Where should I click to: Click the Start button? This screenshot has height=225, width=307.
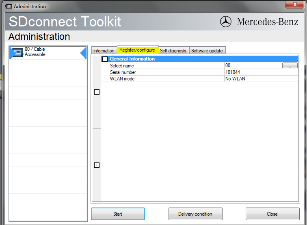(118, 214)
